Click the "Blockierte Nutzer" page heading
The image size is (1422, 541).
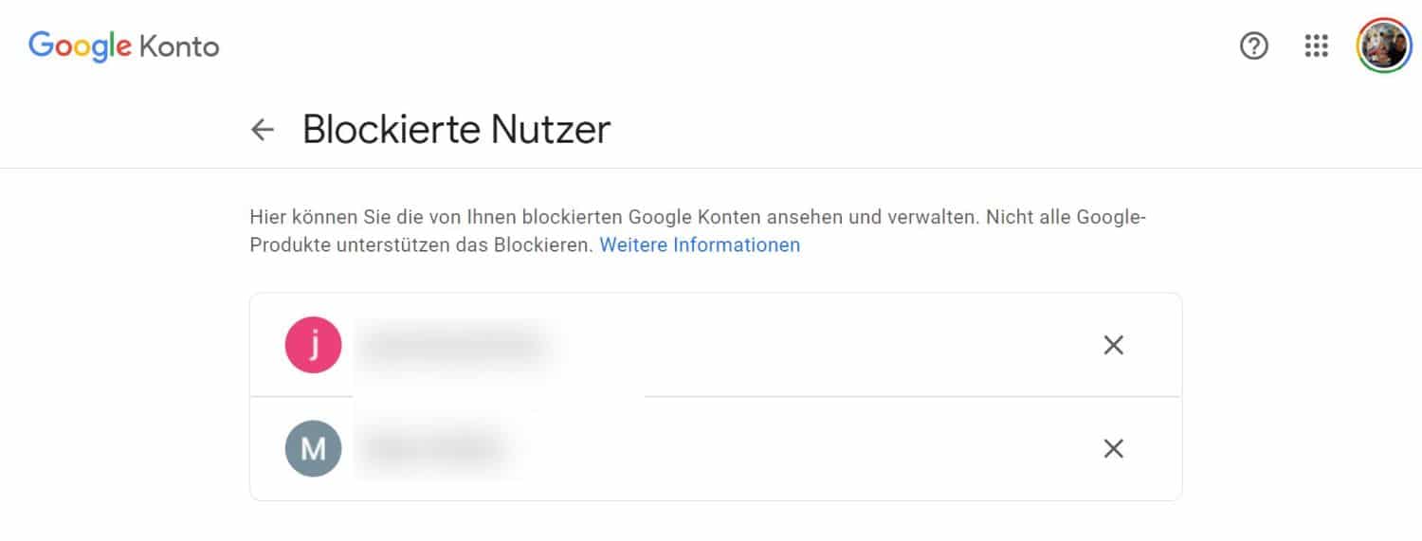click(456, 130)
